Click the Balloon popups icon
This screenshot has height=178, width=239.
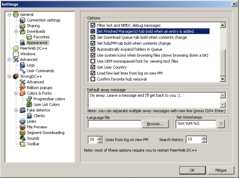tap(22, 87)
